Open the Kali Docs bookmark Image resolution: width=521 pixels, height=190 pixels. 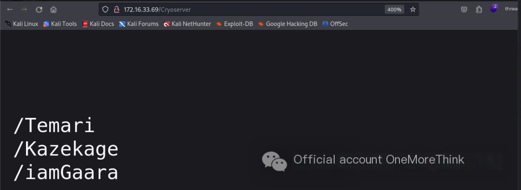pyautogui.click(x=98, y=24)
